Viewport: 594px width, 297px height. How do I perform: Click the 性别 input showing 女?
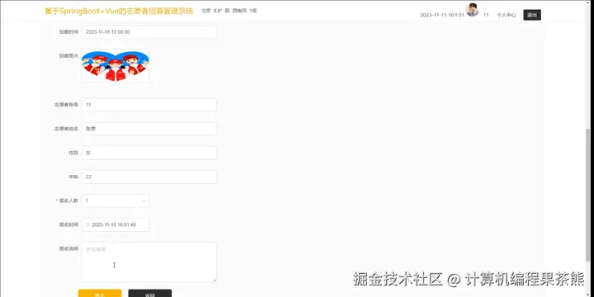click(148, 153)
